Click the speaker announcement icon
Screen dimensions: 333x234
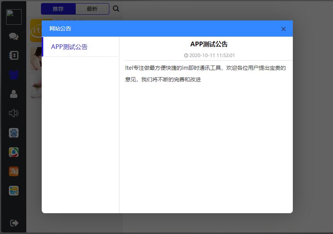(14, 113)
